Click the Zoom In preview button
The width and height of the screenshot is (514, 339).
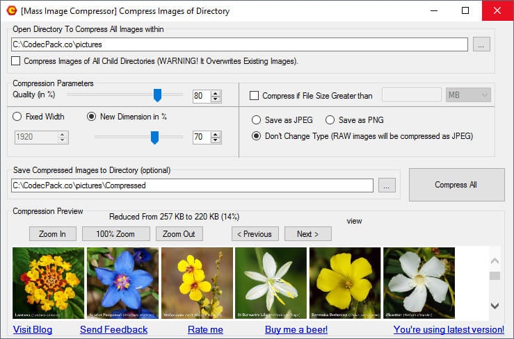[x=52, y=234]
